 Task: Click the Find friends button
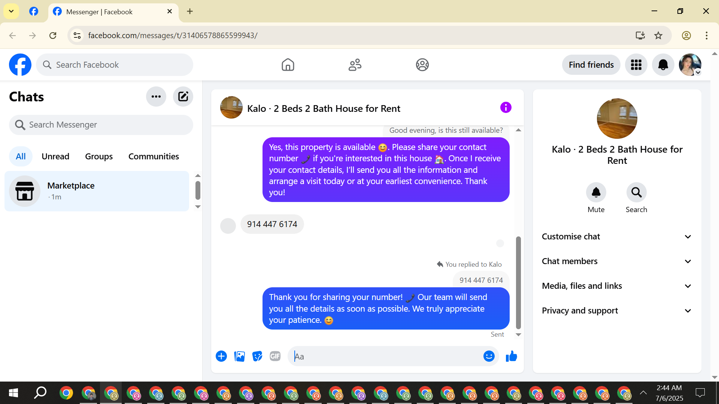click(x=591, y=65)
